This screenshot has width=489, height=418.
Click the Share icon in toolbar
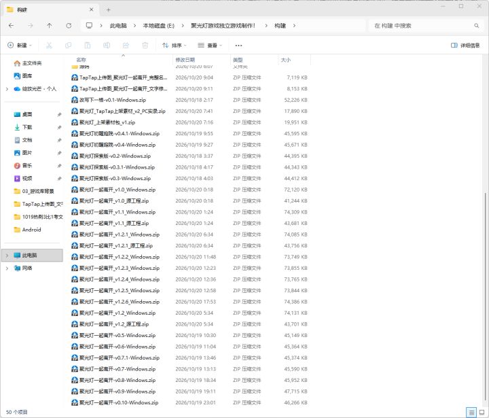(x=126, y=46)
